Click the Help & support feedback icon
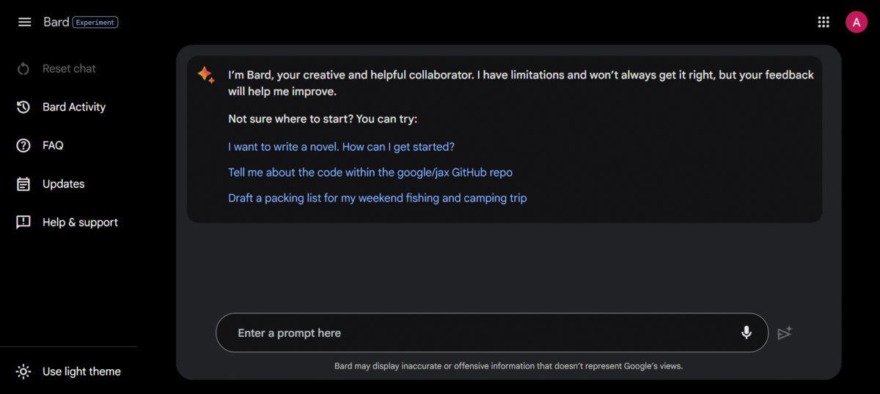The height and width of the screenshot is (394, 880). [23, 223]
